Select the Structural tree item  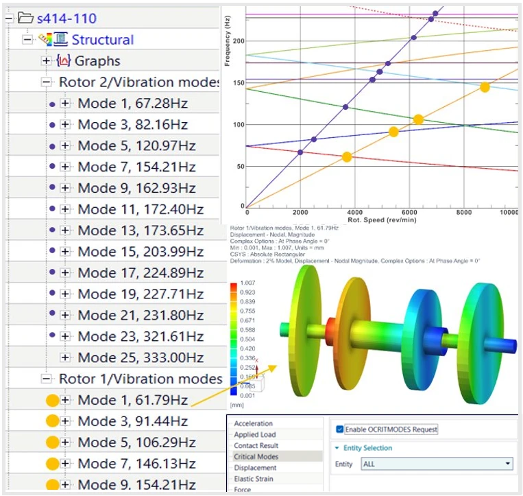click(x=103, y=40)
